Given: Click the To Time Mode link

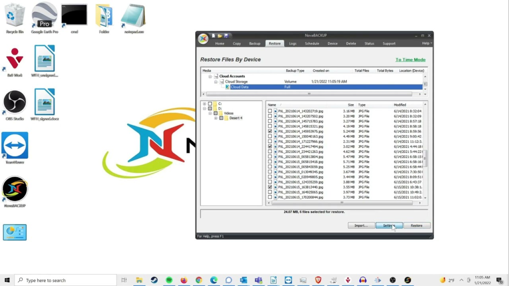Looking at the screenshot, I should [x=410, y=60].
